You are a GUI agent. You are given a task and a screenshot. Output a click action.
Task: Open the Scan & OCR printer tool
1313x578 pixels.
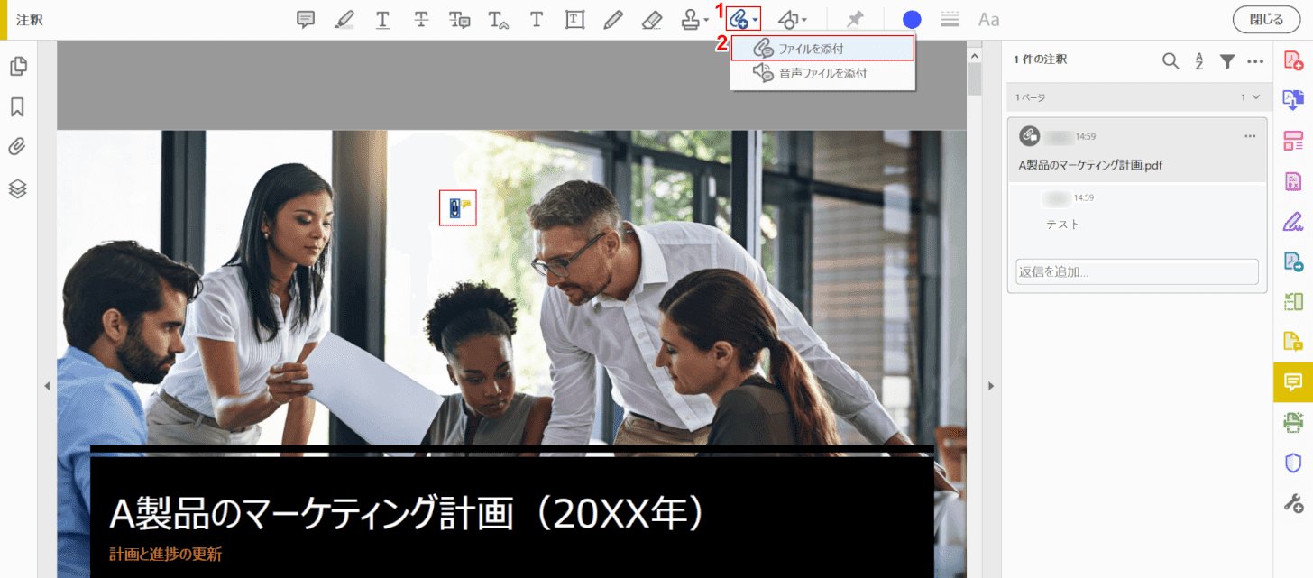tap(1293, 421)
